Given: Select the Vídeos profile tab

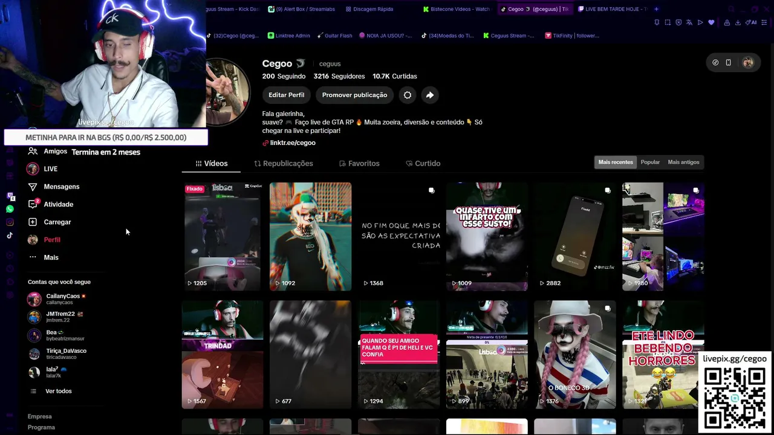Looking at the screenshot, I should click(x=212, y=163).
